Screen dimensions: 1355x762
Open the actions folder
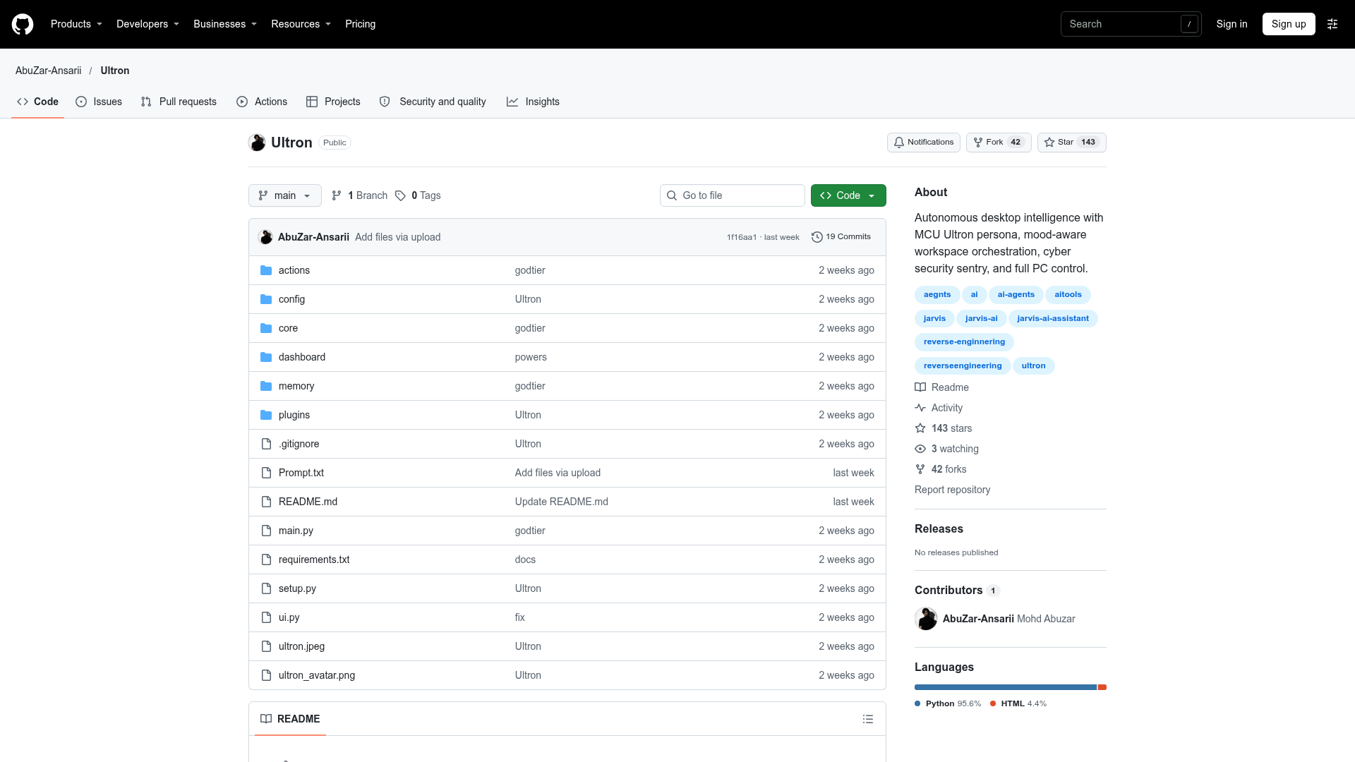click(x=294, y=270)
